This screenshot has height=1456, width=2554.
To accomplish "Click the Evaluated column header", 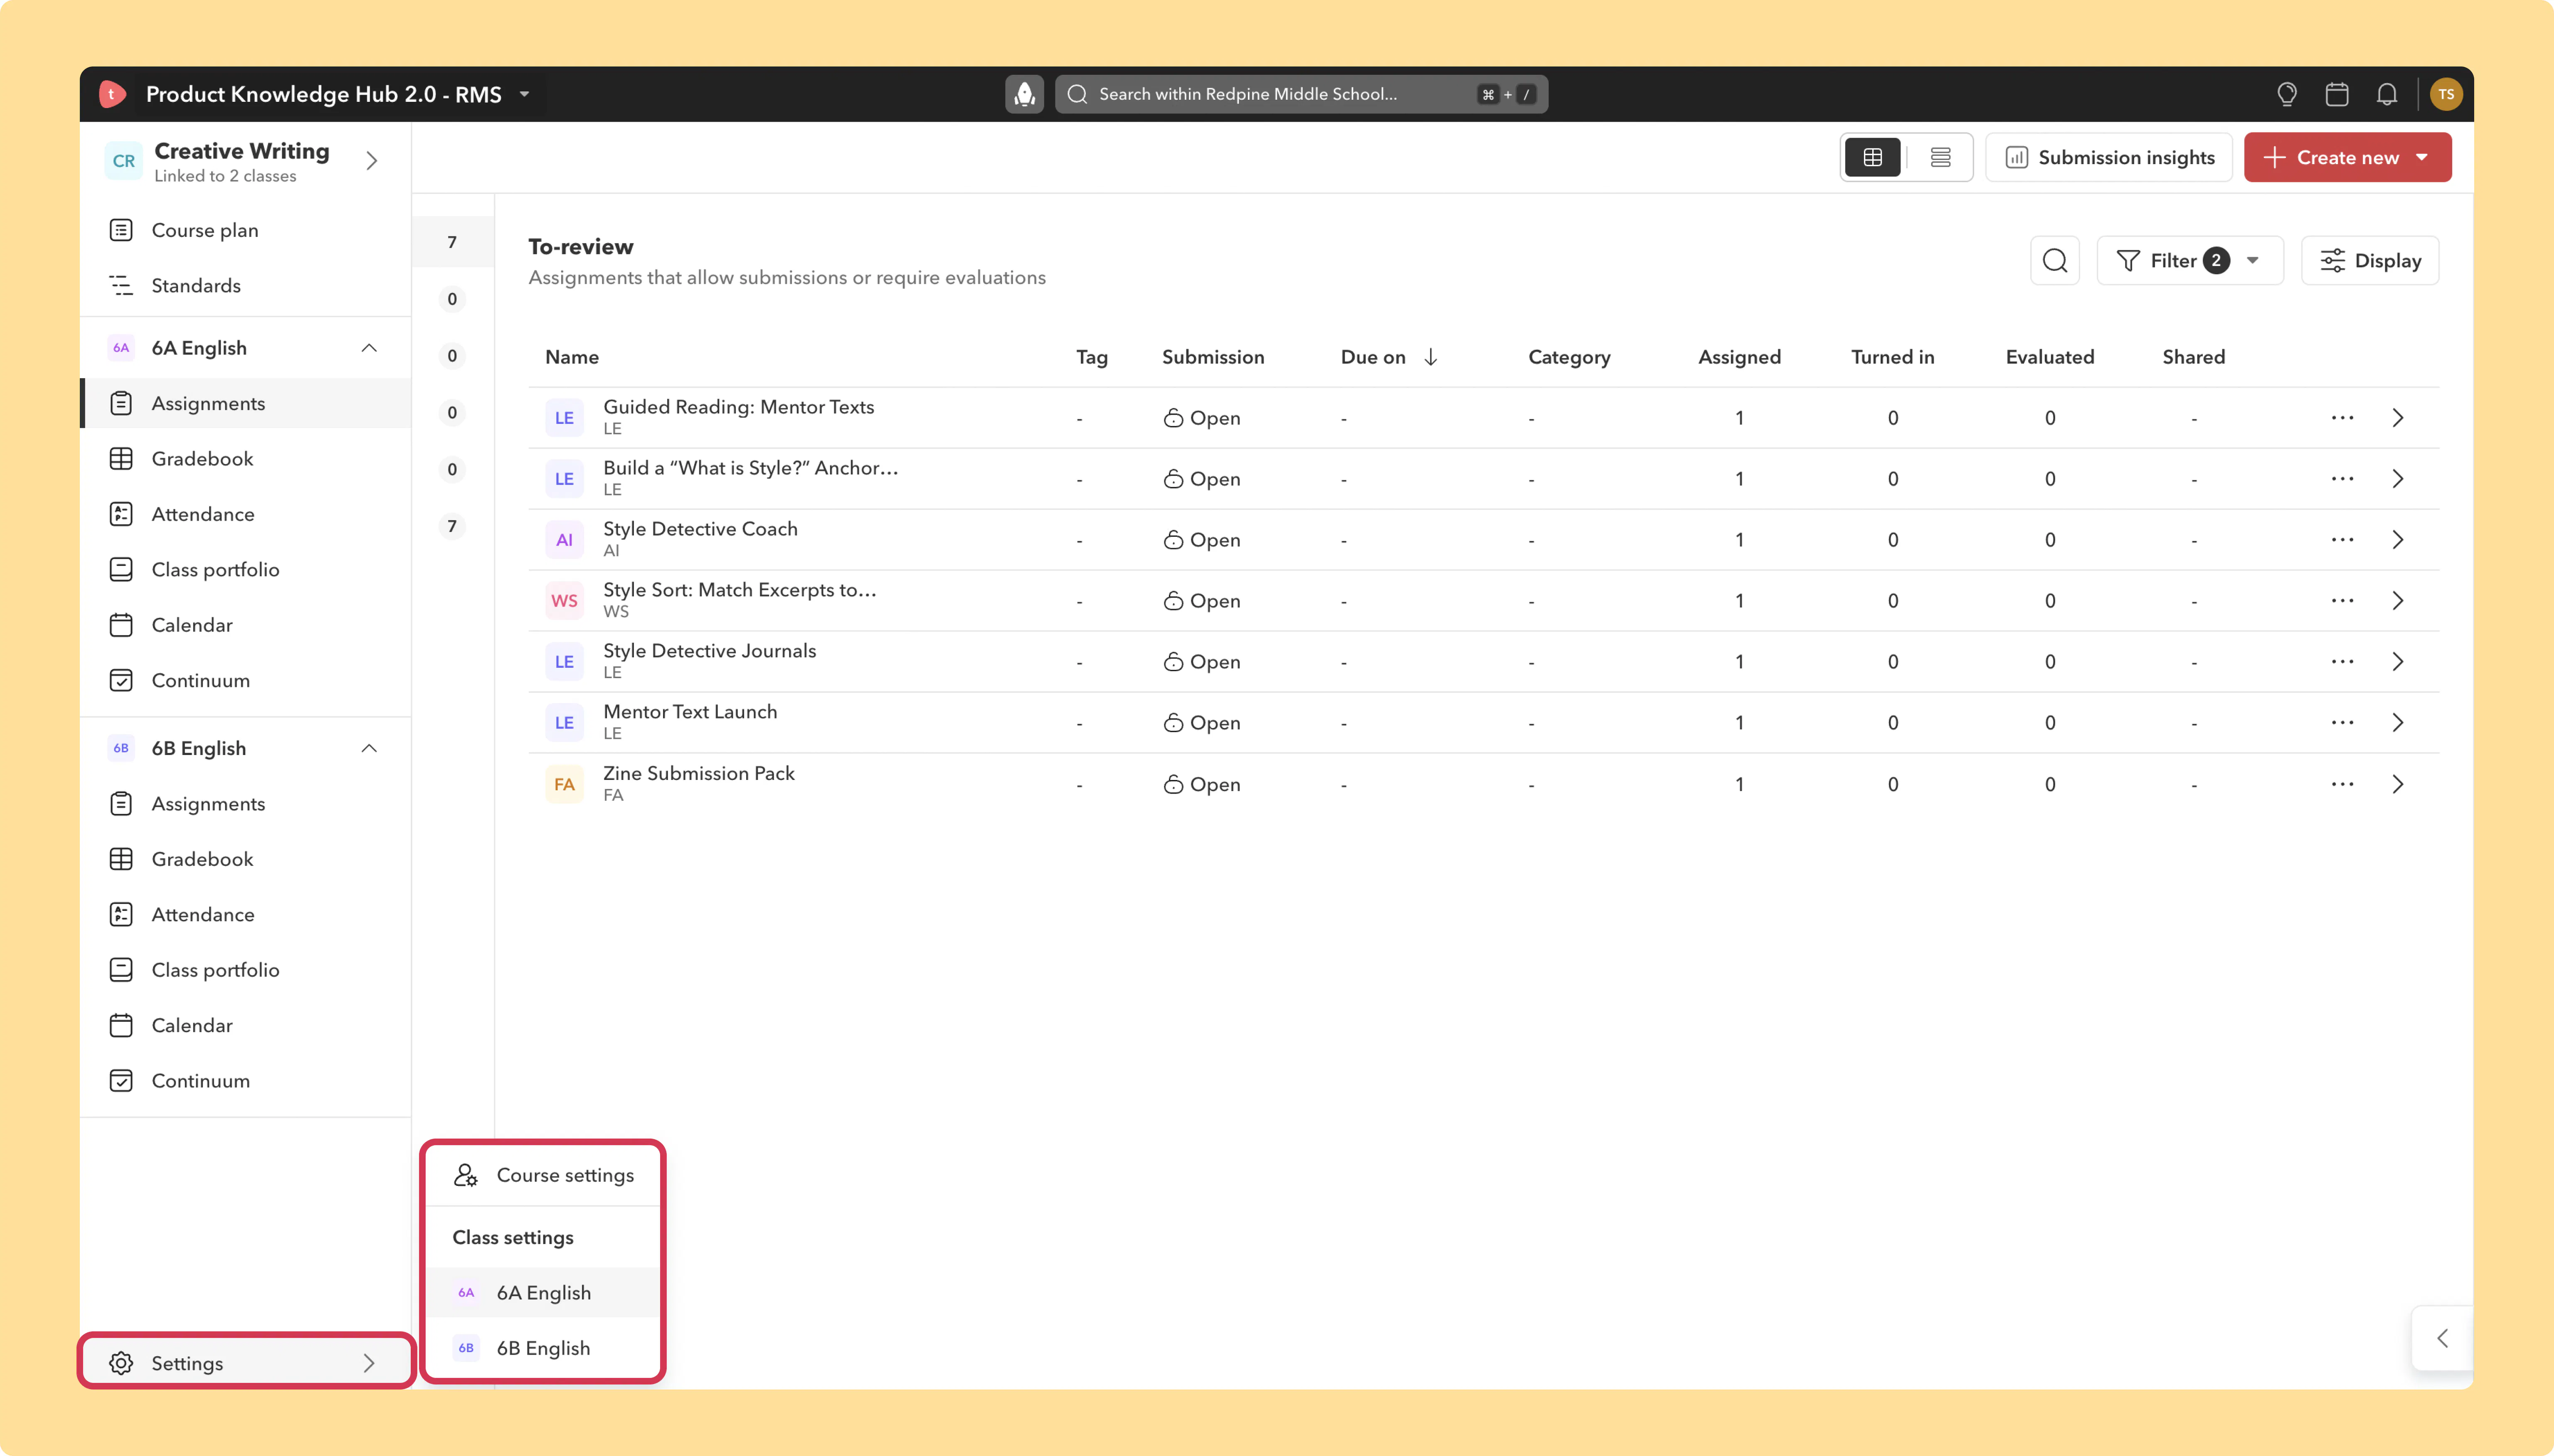I will pos(2050,357).
